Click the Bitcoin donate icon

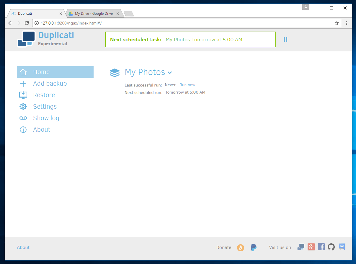click(x=241, y=248)
